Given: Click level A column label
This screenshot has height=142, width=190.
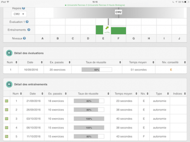Looking at the screenshot, I should pyautogui.click(x=43, y=38).
